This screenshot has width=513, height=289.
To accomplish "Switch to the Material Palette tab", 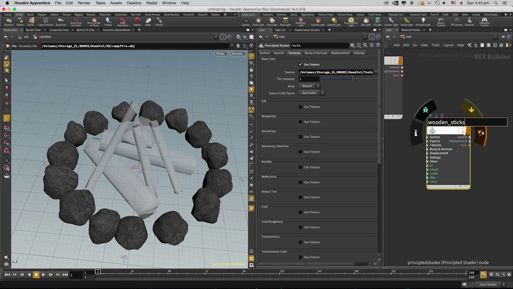I will click(410, 30).
